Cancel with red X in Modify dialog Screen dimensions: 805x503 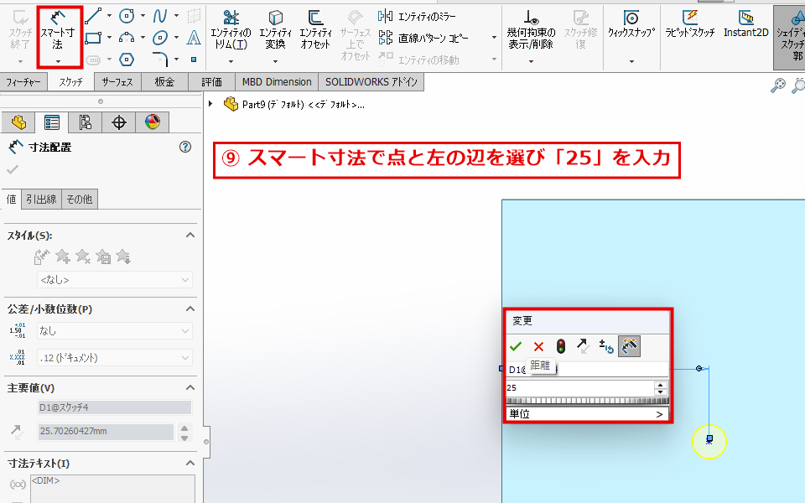tap(538, 347)
